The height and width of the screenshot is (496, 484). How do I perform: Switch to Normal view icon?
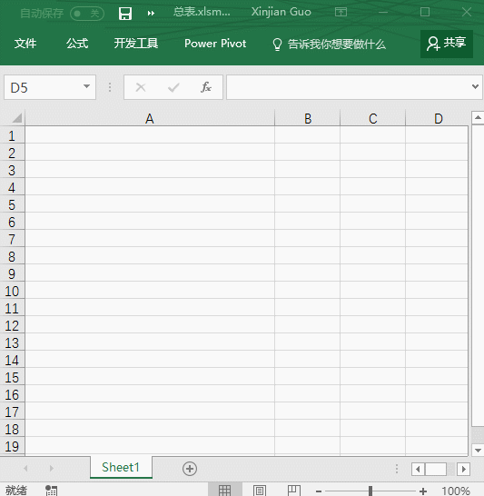click(x=225, y=491)
